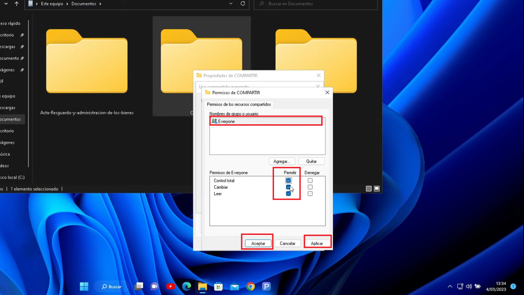
Task: Expand recent locations chevron beside up arrow
Action: click(6, 4)
